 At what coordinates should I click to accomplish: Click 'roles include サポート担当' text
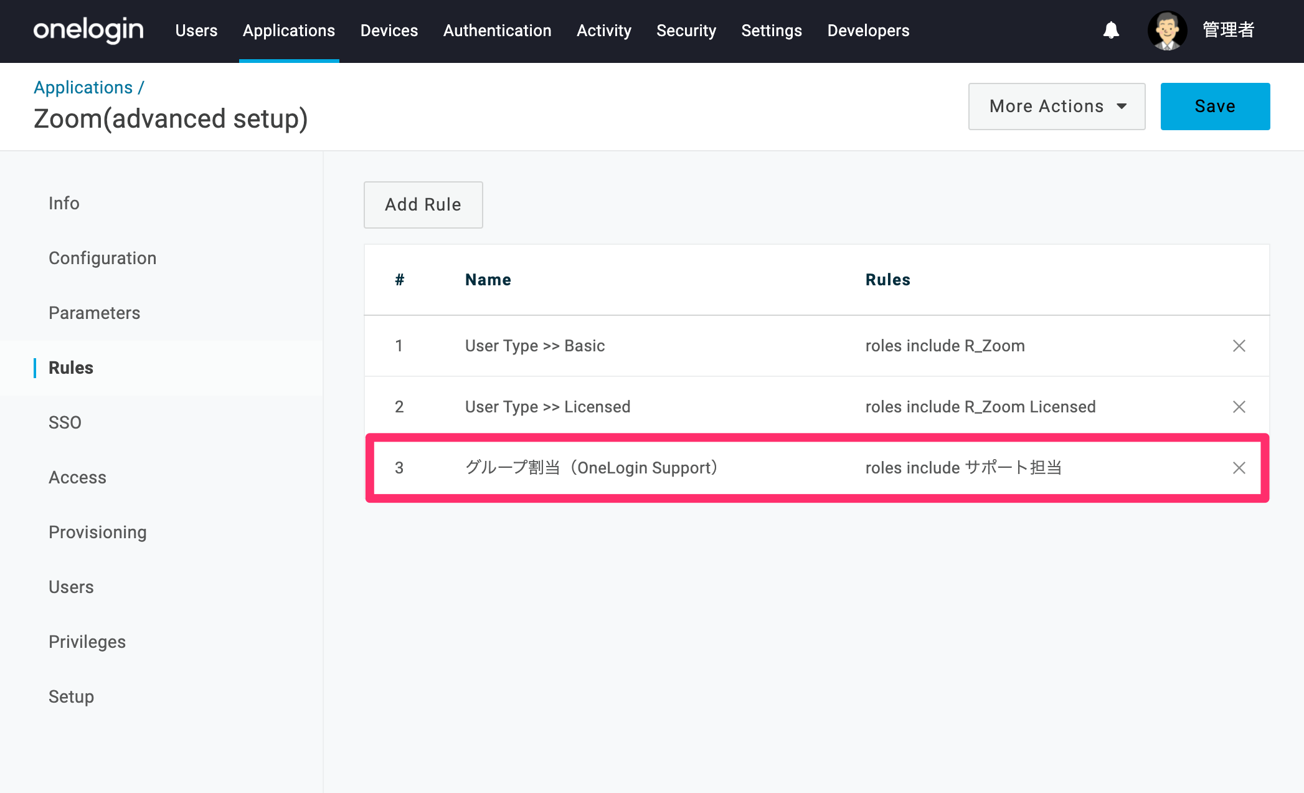click(x=964, y=468)
